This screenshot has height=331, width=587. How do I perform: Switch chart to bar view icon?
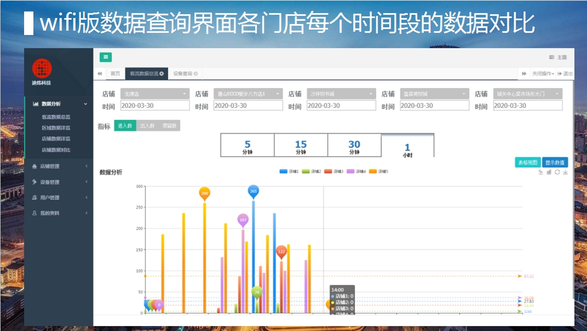[x=549, y=172]
